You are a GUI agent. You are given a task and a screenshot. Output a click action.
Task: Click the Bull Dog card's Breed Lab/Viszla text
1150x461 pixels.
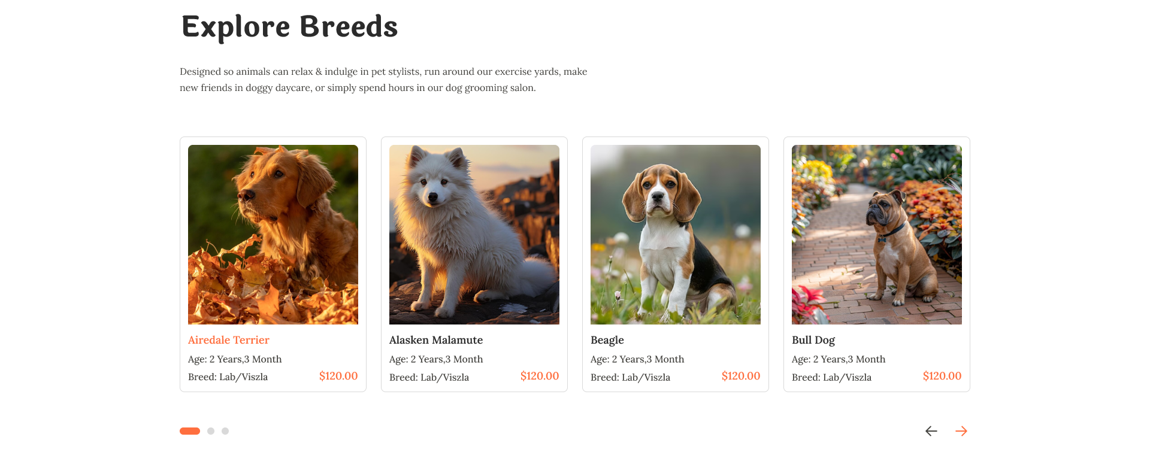click(x=831, y=377)
